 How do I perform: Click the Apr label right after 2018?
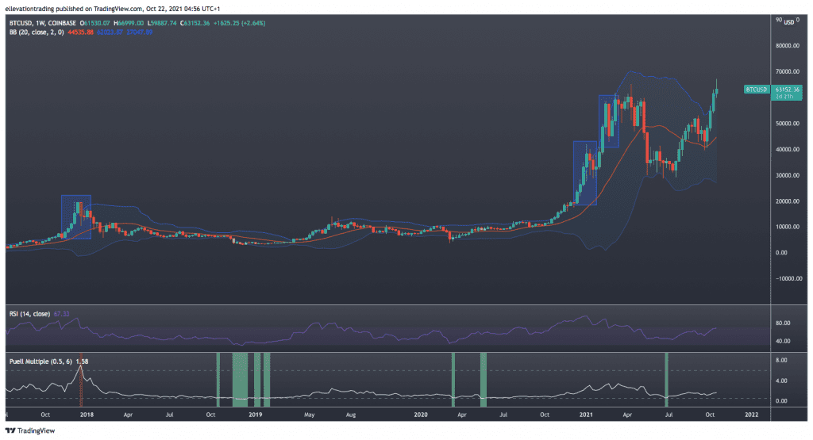pyautogui.click(x=128, y=415)
